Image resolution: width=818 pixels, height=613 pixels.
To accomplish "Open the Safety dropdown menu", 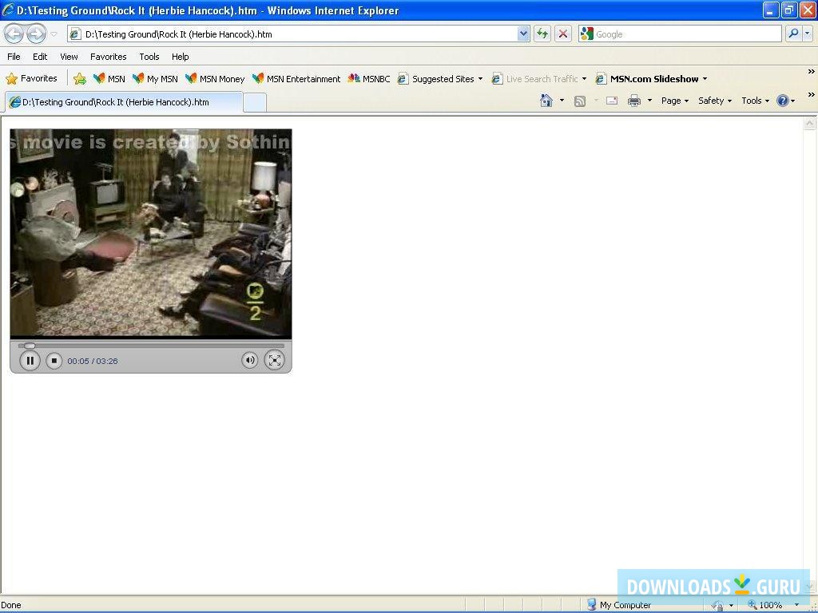I will coord(714,101).
